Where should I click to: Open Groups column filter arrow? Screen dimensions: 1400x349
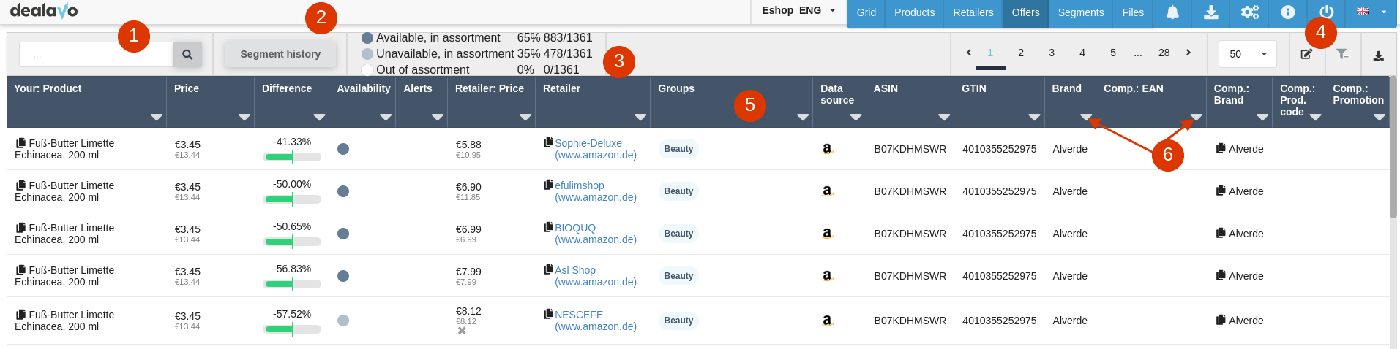pos(803,117)
